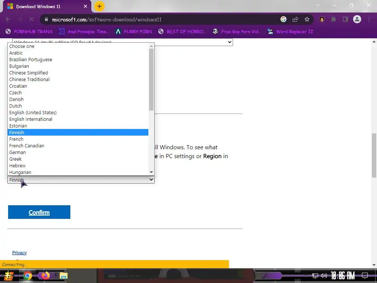Open the avatar extension icon

(x=322, y=20)
